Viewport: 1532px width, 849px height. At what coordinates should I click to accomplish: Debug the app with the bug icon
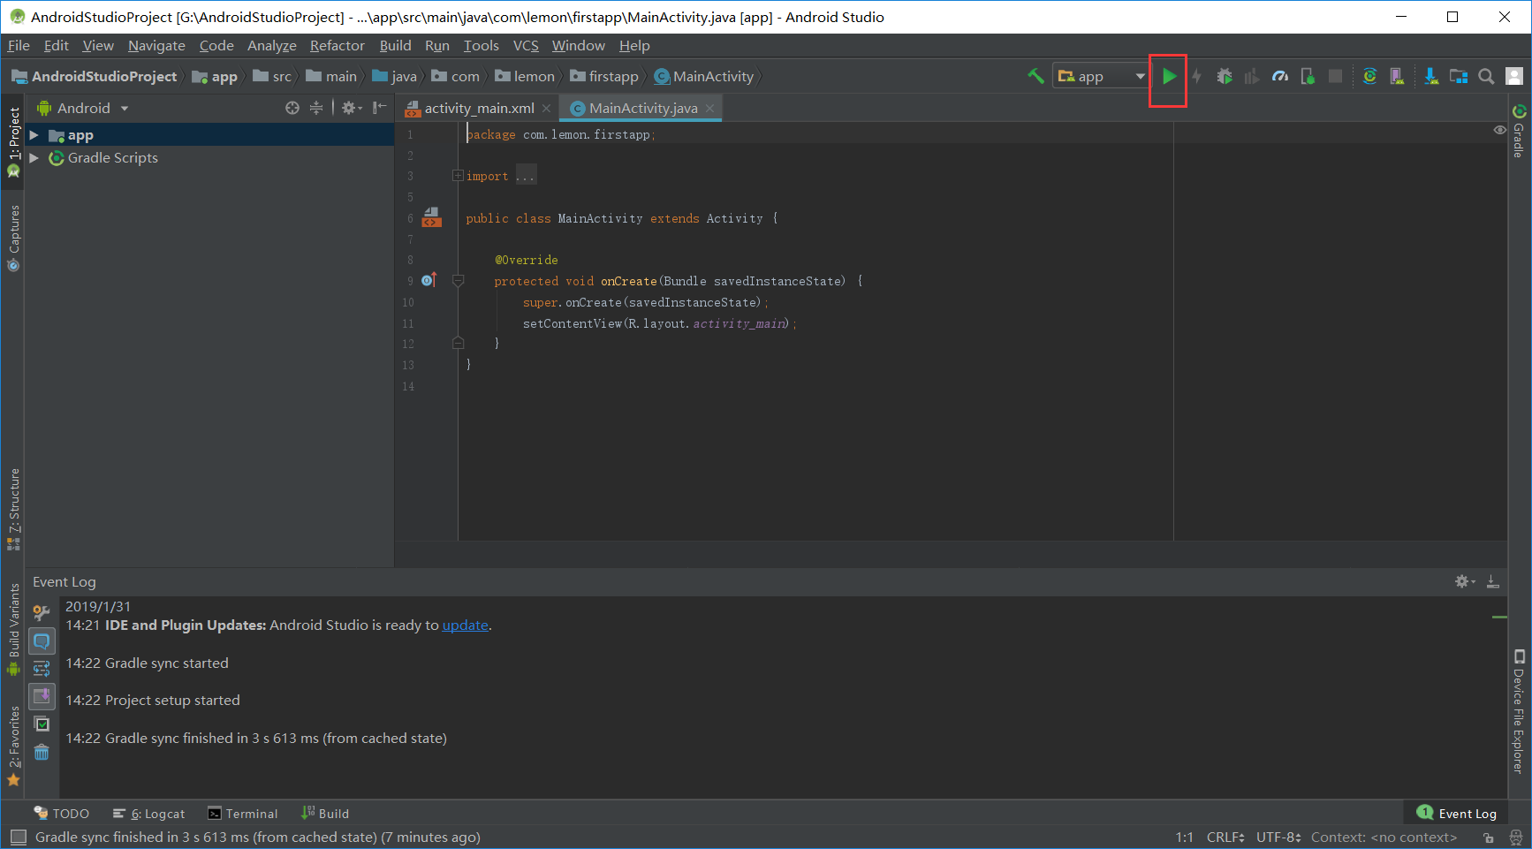(1225, 77)
